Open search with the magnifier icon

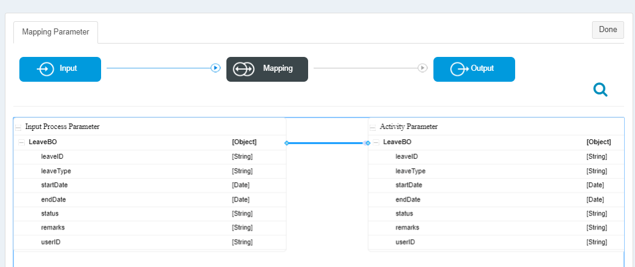[x=600, y=90]
